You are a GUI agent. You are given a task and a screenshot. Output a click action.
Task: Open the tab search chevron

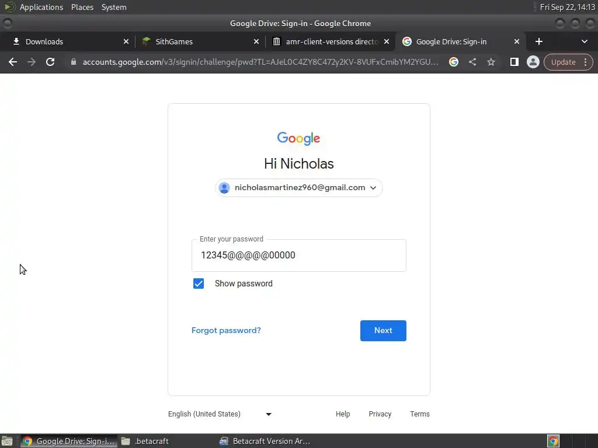click(584, 41)
